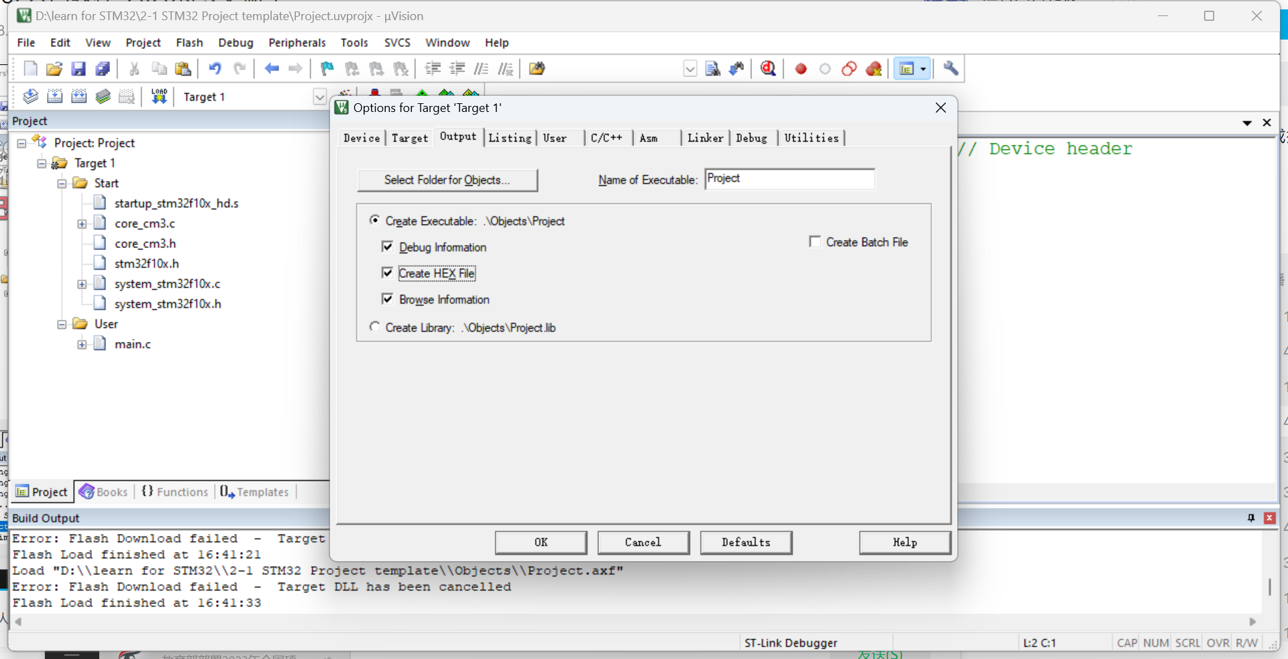Expand the core_cm3.c file node
The height and width of the screenshot is (659, 1288).
[82, 224]
